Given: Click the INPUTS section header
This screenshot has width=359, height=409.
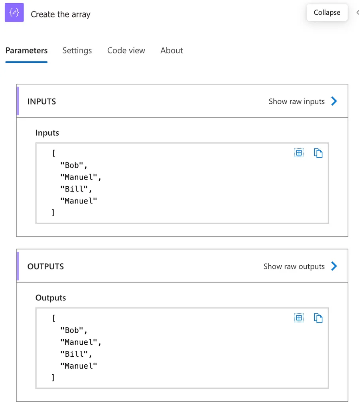Looking at the screenshot, I should pyautogui.click(x=41, y=101).
